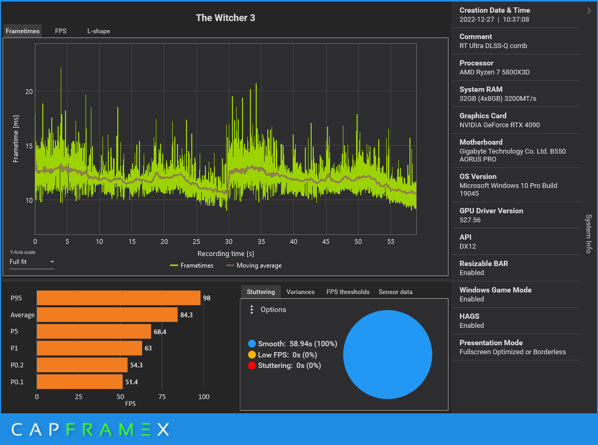
Task: Show the FPS thresholds tab
Action: click(348, 292)
